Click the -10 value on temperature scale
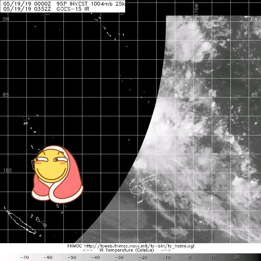261x261 pixels. click(x=166, y=257)
